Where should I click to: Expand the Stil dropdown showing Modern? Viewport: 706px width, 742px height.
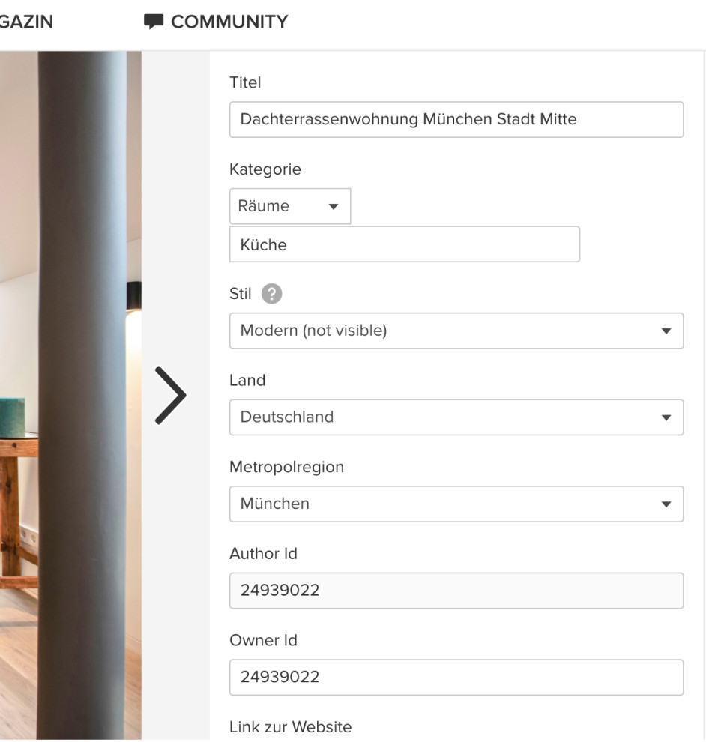coord(456,331)
